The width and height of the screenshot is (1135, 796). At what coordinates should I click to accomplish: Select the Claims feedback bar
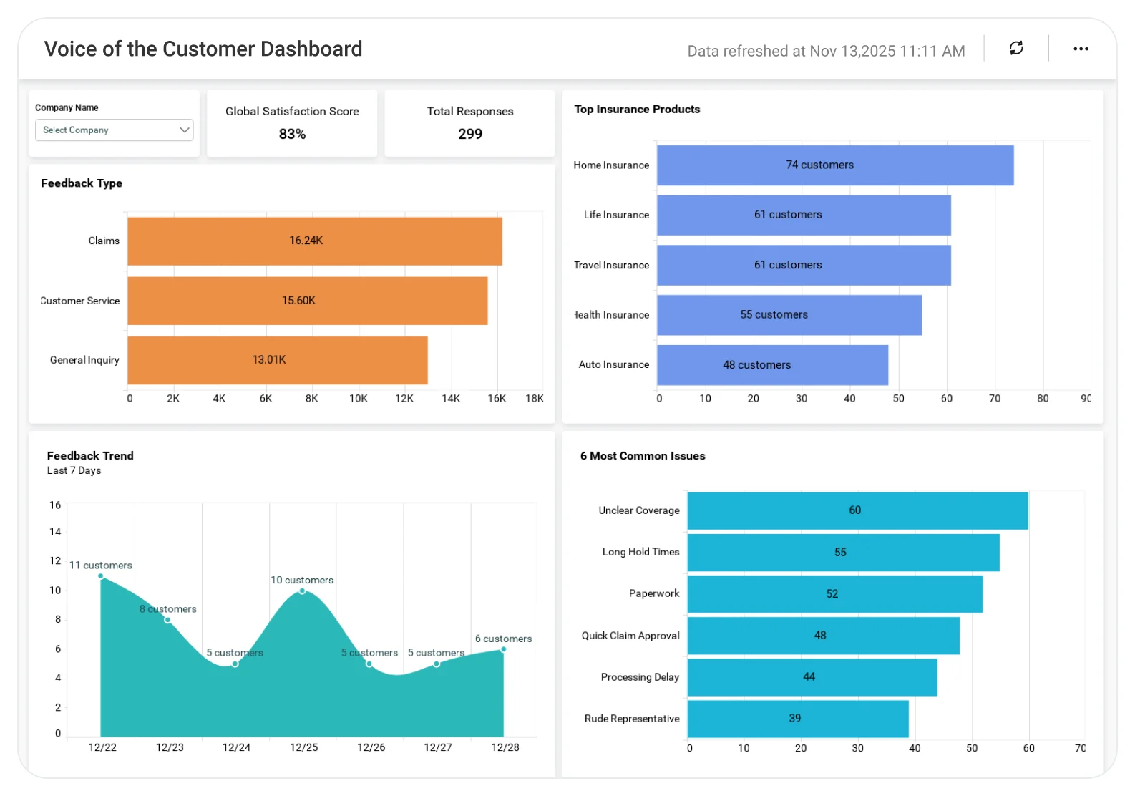click(x=315, y=241)
